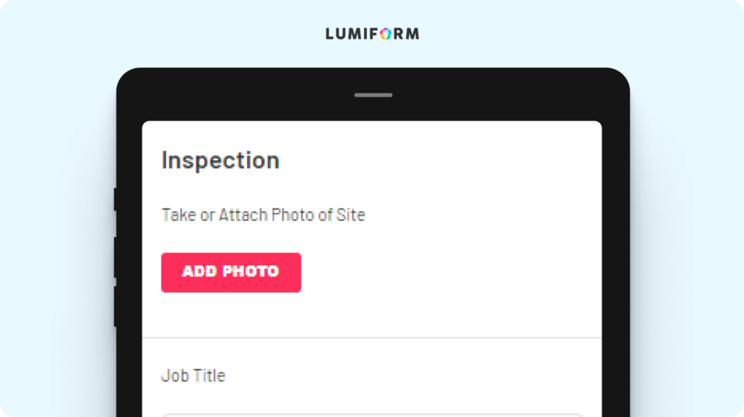
Task: Tap the middle side button on the tablet
Action: [116, 257]
